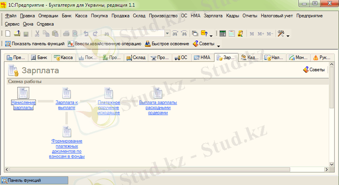This screenshot has height=185, width=339.
Task: Expand arrow after Советы in function toolbar
Action: [218, 46]
